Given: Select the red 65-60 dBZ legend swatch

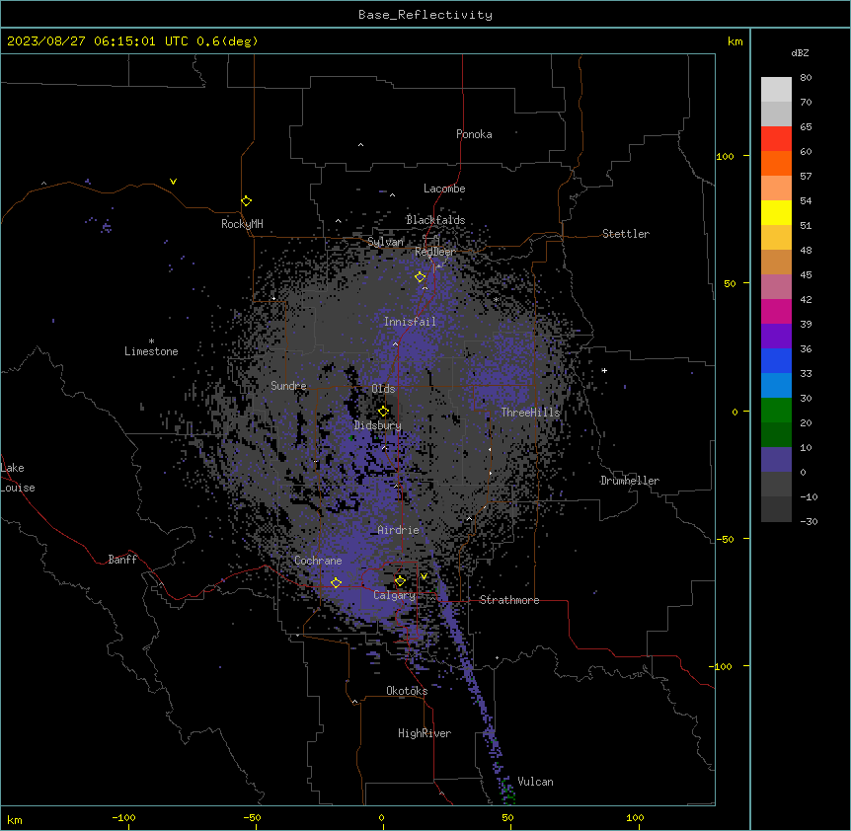Looking at the screenshot, I should click(x=776, y=139).
